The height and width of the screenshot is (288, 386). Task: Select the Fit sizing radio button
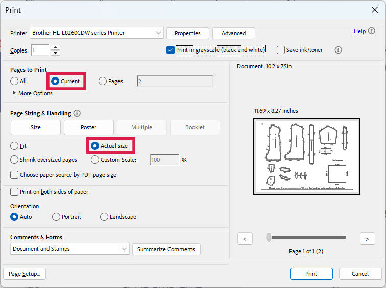[x=14, y=146]
